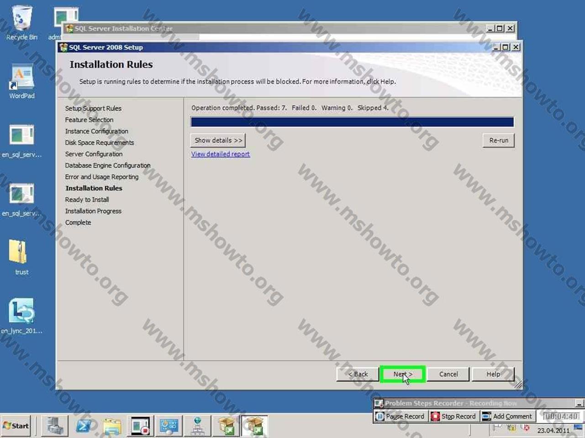Open Windows Explorer folder icon on taskbar

[112, 426]
